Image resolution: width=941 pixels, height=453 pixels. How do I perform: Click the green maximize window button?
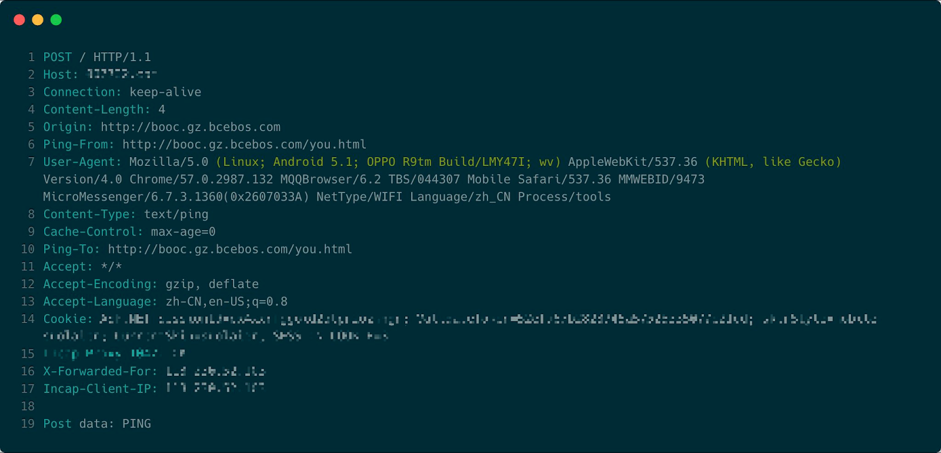pyautogui.click(x=56, y=20)
